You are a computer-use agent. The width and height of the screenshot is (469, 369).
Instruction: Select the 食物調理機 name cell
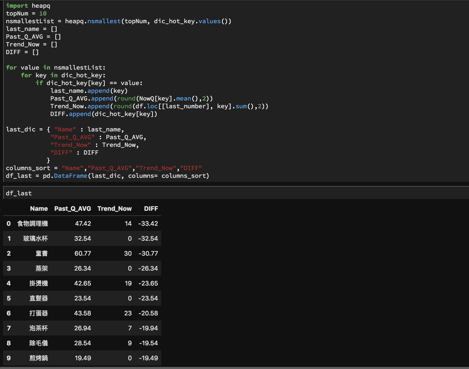pos(32,223)
